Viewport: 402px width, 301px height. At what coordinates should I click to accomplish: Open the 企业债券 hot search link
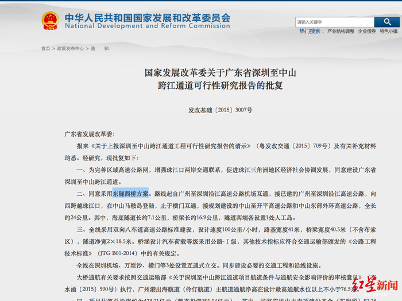pos(367,31)
